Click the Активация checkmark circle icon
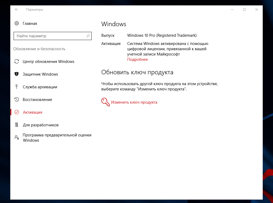Viewport: 273px width, 203px height. pyautogui.click(x=17, y=112)
